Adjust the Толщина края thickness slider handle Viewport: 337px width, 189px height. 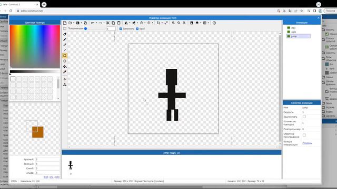(85, 28)
